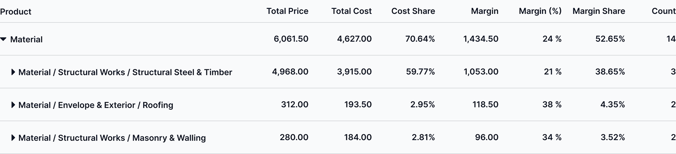Expand Structural Steel & Timber row
Screen dimensions: 676x154
tap(13, 72)
